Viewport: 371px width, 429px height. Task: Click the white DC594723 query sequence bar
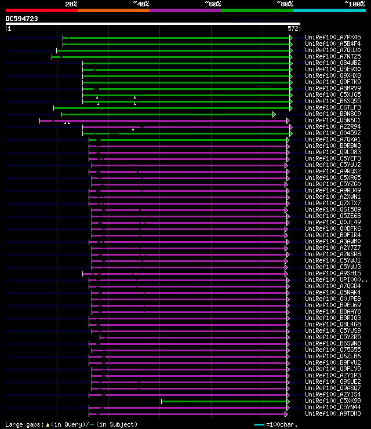(x=153, y=24)
